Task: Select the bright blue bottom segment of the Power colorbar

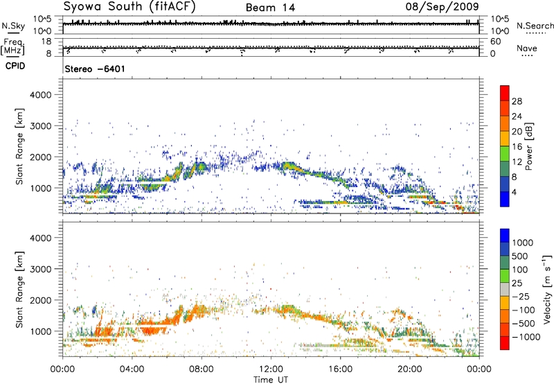Action: tap(505, 200)
